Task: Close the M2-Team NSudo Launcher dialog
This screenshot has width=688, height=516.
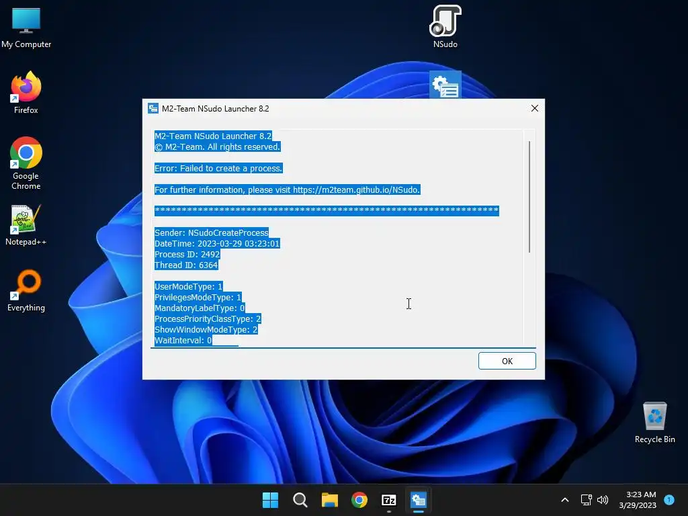Action: tap(534, 108)
